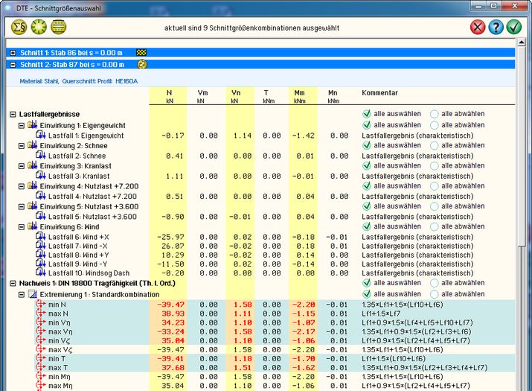Click the checkered status icon beside Schnitt 1
Image resolution: width=532 pixels, height=391 pixels.
pyautogui.click(x=141, y=53)
